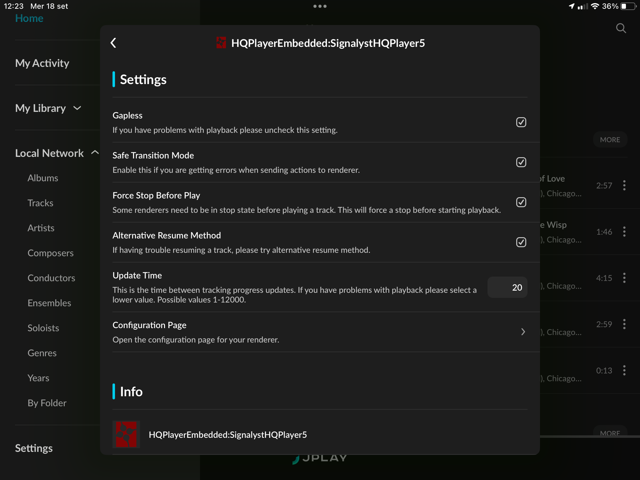This screenshot has width=640, height=480.
Task: Open Home in the sidebar
Action: coord(29,18)
